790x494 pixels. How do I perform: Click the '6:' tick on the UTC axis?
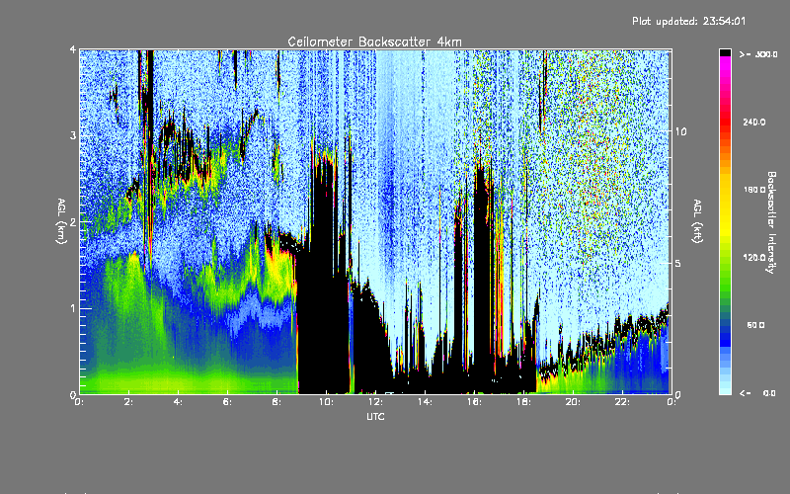(227, 402)
